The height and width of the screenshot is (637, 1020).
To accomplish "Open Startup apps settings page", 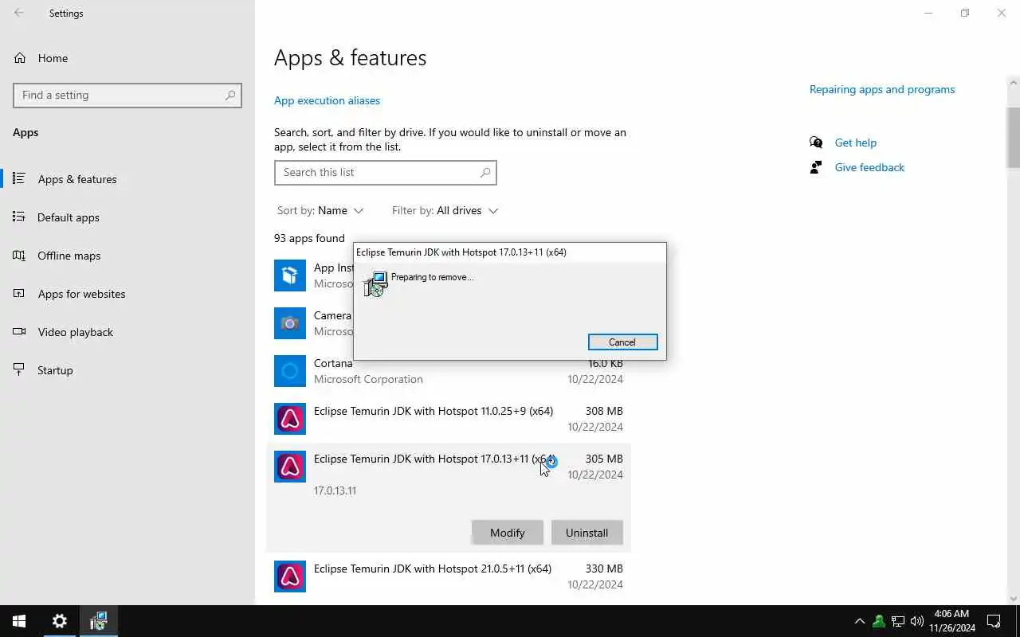I will pos(127,370).
